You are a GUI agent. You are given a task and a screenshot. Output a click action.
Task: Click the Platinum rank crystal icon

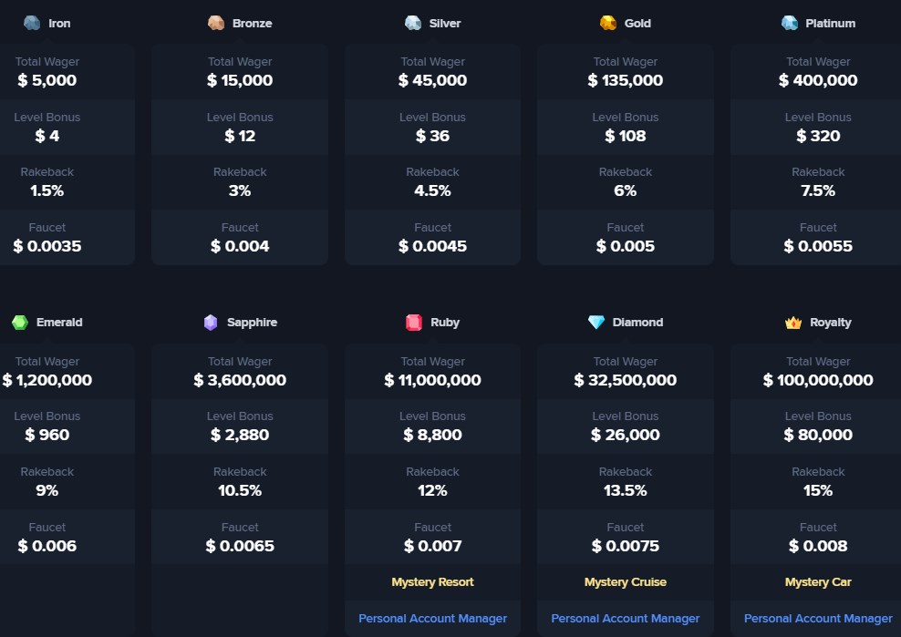click(790, 23)
